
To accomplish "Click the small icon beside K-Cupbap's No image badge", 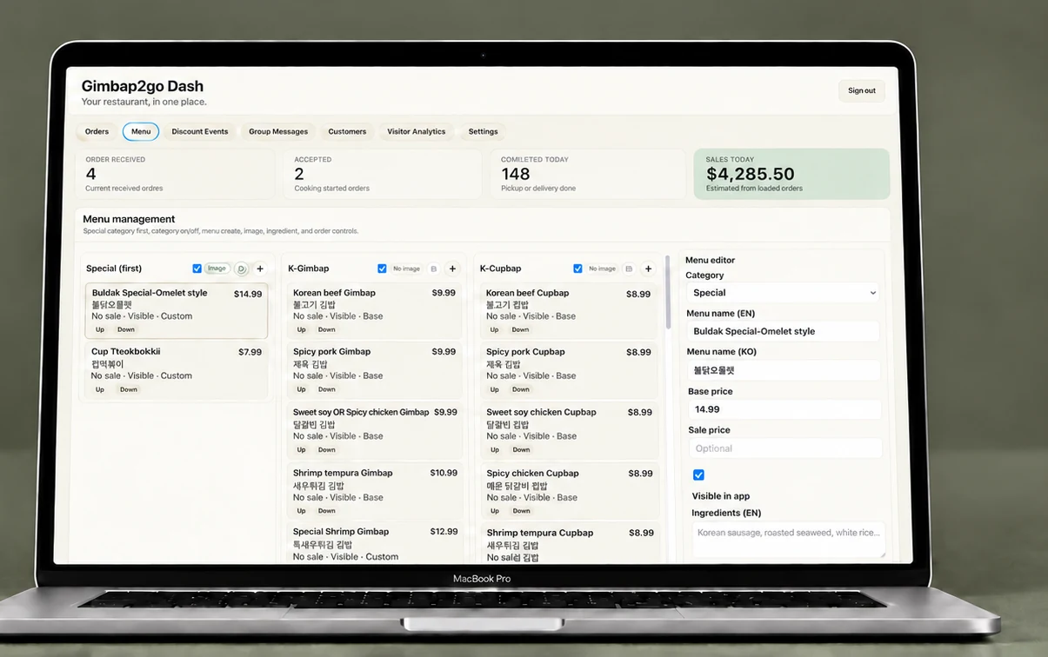I will coord(629,269).
